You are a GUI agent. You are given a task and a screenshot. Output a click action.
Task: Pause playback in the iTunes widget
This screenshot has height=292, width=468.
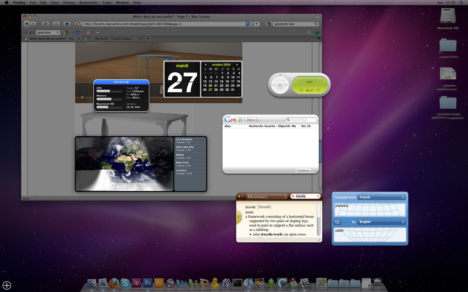point(280,85)
